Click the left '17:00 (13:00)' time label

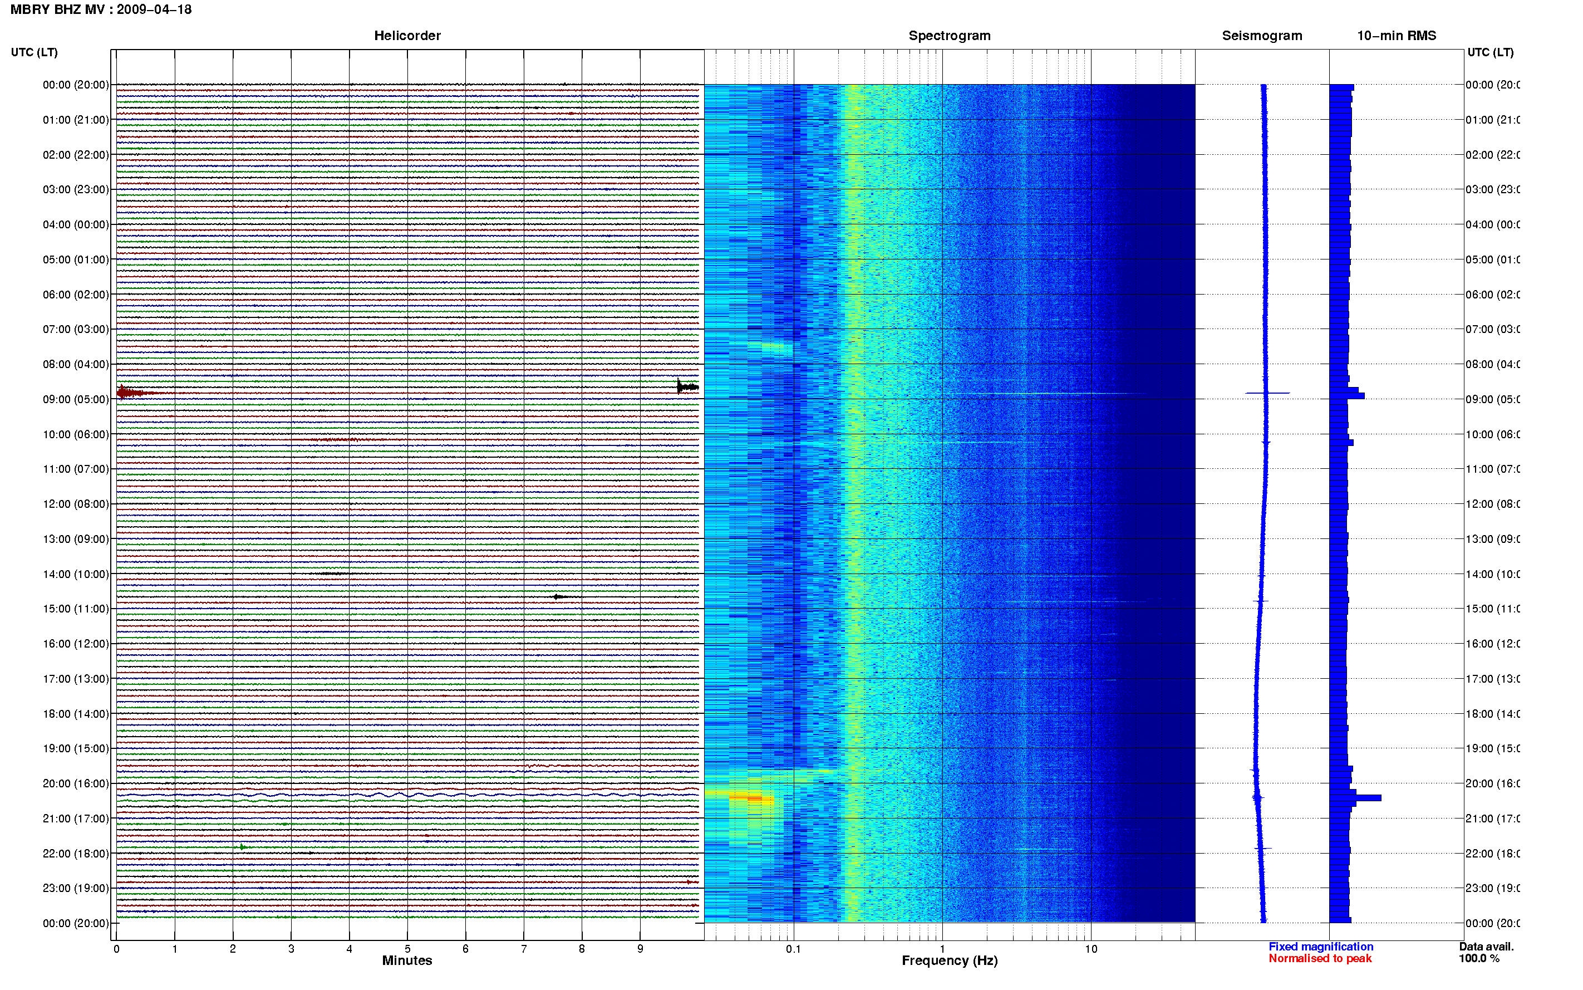coord(76,679)
